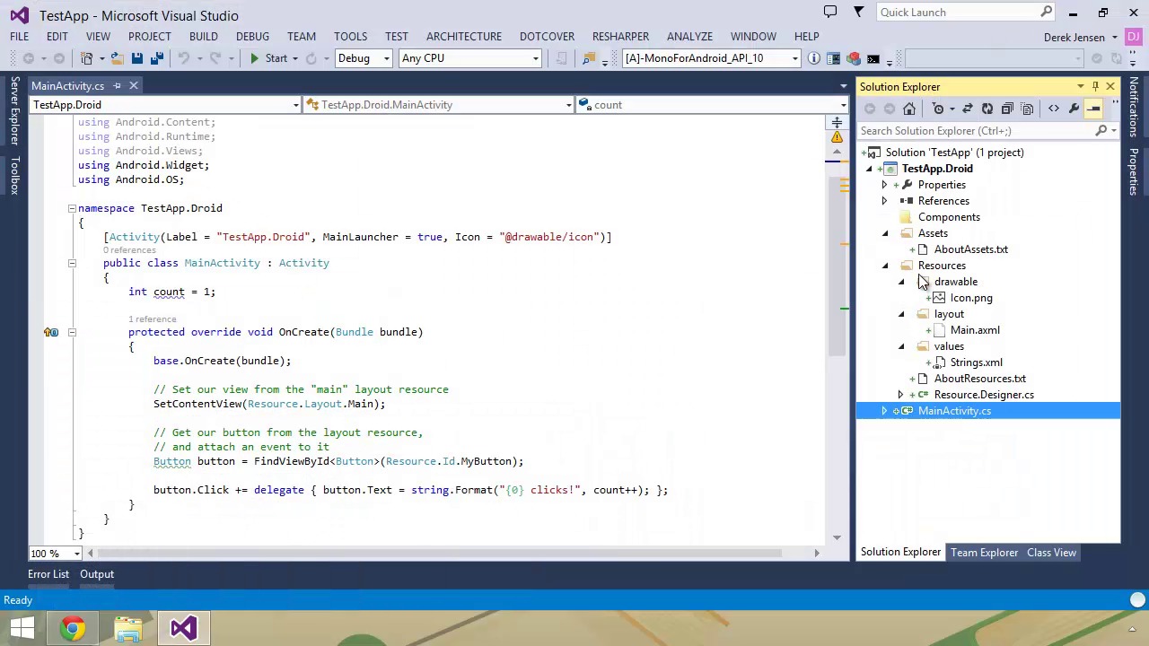This screenshot has width=1149, height=646.
Task: Expand the Properties node
Action: 884,185
